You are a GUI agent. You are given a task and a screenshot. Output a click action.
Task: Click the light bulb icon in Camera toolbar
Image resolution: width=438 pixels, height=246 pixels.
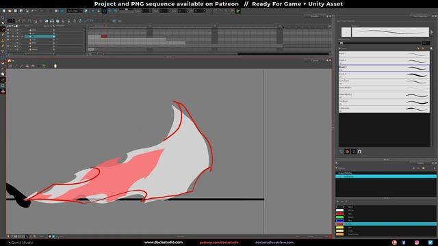[55, 66]
